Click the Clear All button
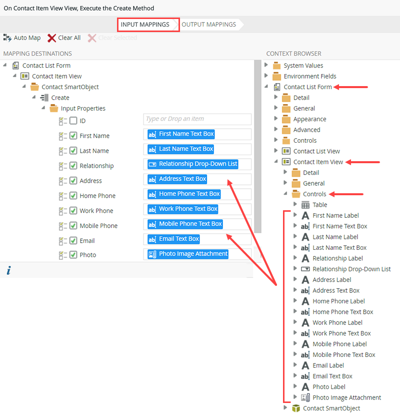 [x=63, y=38]
